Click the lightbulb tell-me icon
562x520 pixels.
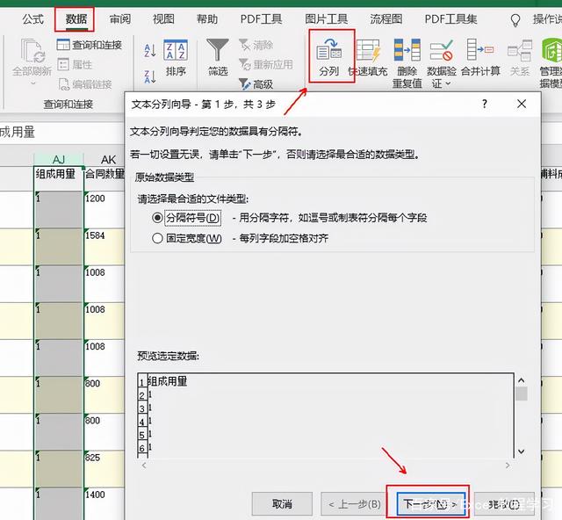click(x=515, y=20)
